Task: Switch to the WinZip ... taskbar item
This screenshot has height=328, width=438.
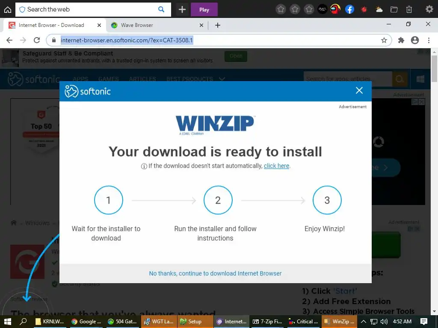Action: [339, 322]
